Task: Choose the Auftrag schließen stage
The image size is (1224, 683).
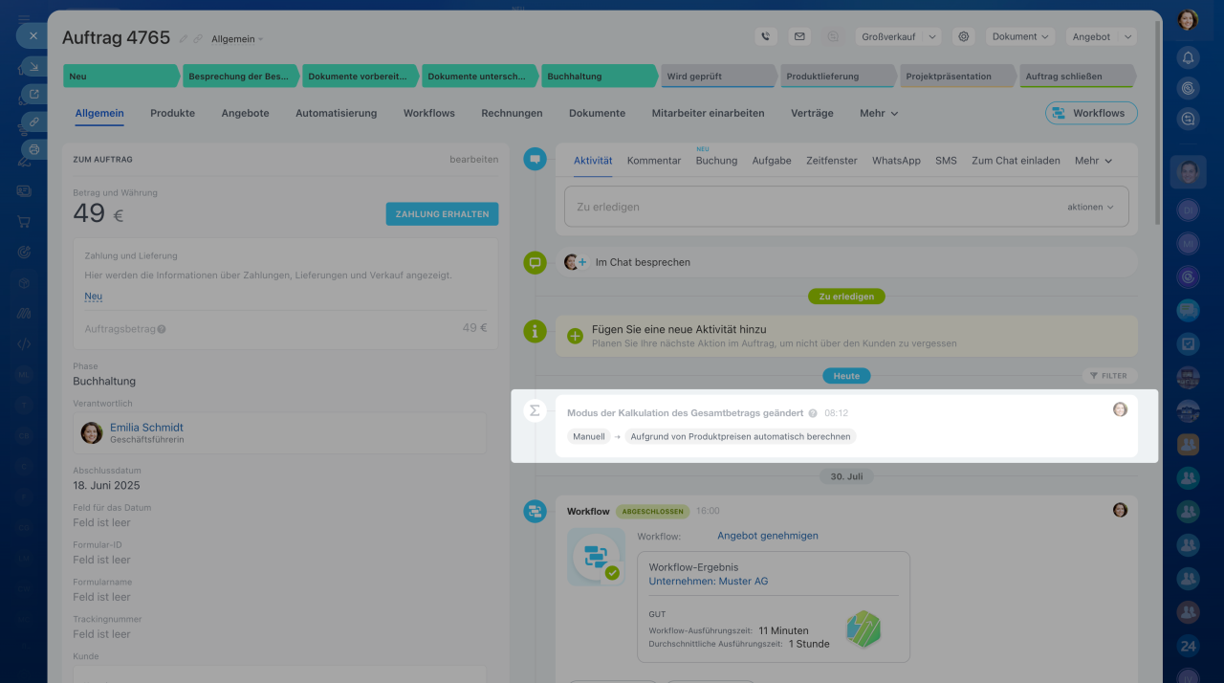Action: click(1076, 76)
